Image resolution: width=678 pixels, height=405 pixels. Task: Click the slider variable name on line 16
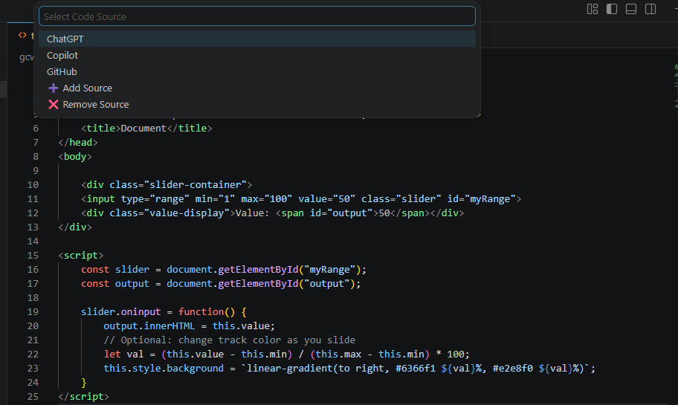(x=132, y=270)
